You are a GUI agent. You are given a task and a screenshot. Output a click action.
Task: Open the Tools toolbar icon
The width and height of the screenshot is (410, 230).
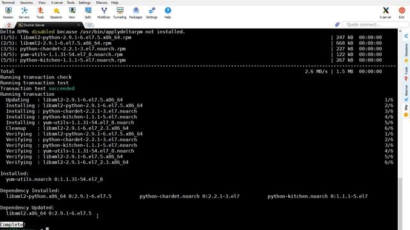[40, 13]
